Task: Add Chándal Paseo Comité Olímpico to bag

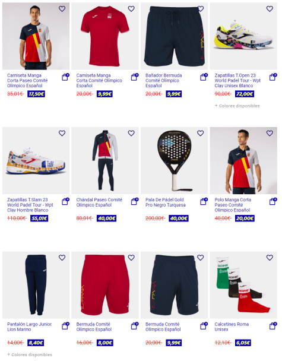Action: tap(135, 201)
